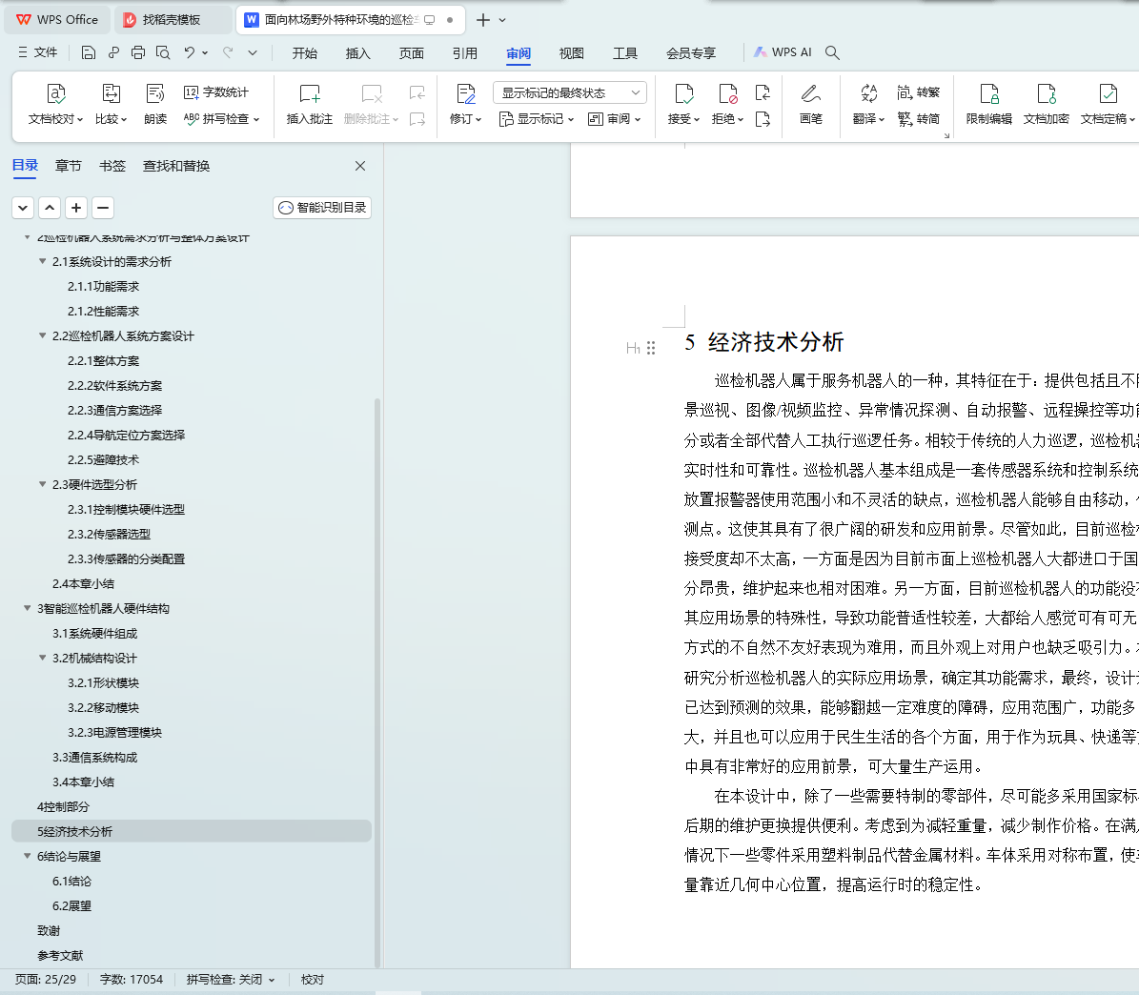
Task: Open the new tab dropdown arrow
Action: (x=502, y=20)
